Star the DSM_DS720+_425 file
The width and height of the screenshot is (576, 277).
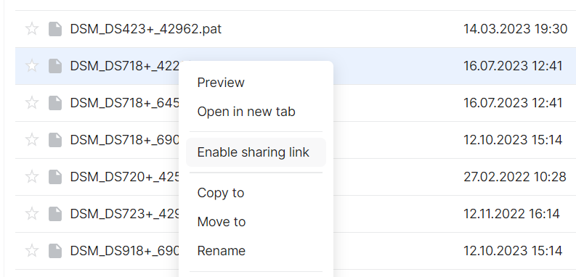pos(32,177)
